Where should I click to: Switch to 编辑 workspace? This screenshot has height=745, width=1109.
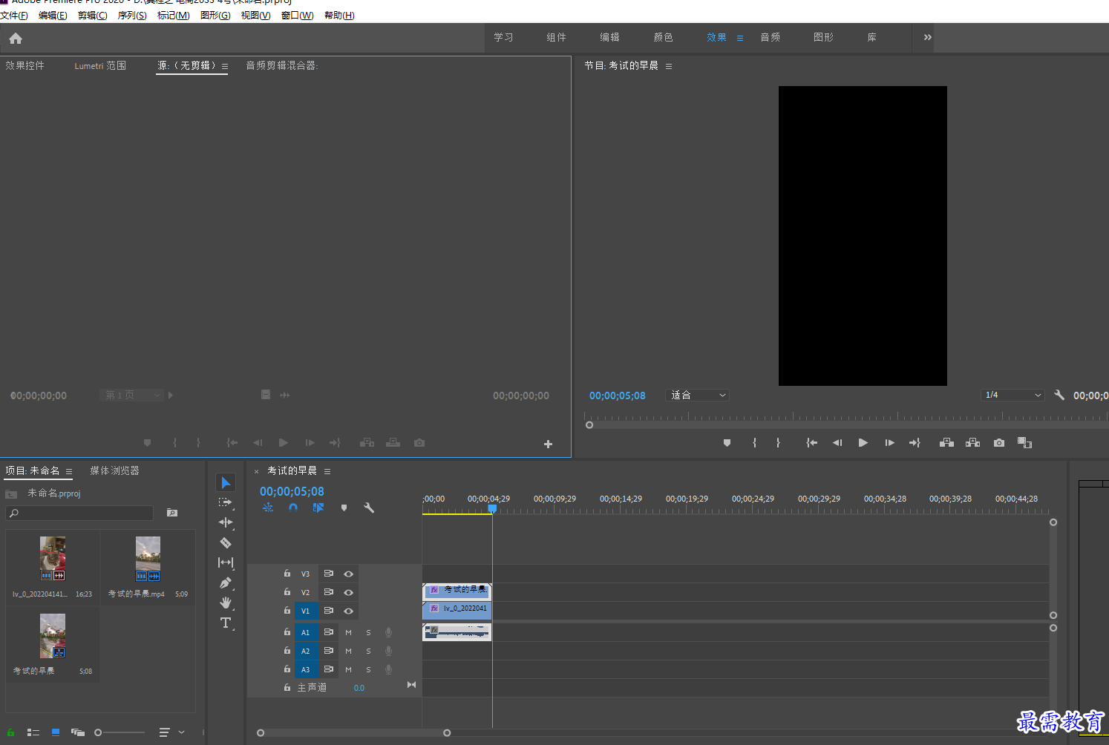pos(609,37)
